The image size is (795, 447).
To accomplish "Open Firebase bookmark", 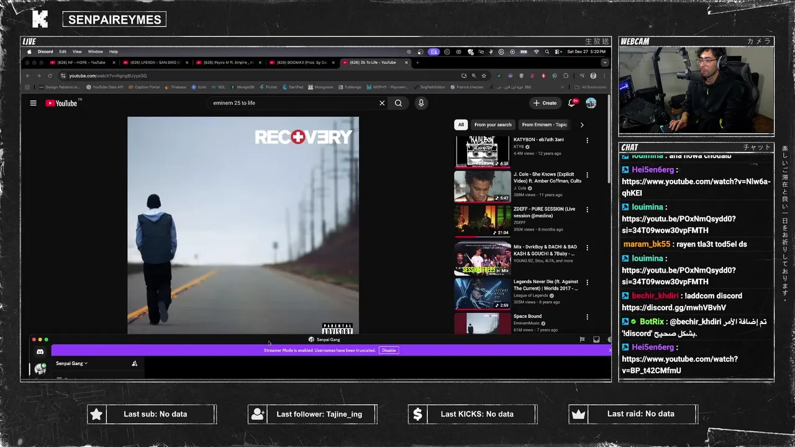I will [x=175, y=87].
